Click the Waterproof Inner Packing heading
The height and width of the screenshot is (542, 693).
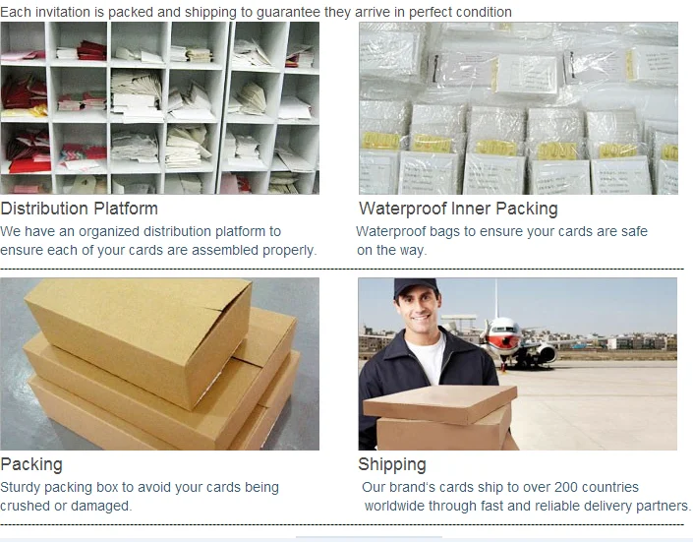point(458,209)
